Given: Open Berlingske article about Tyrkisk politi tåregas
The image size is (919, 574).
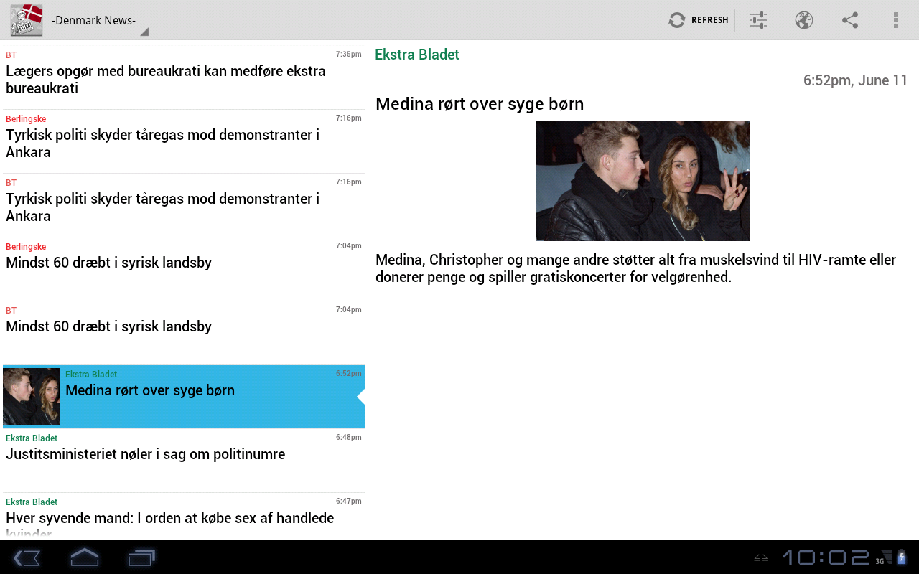Looking at the screenshot, I should (x=184, y=141).
